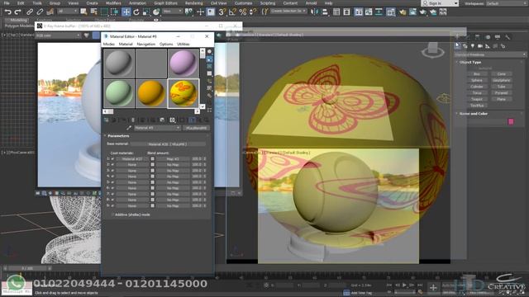Click the Undo arrow in main toolbar

pos(7,12)
